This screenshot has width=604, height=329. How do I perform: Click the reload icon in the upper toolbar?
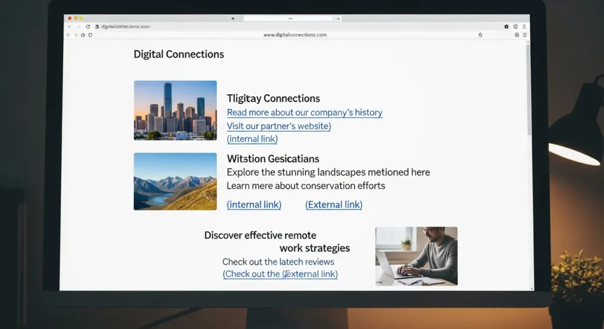click(88, 26)
